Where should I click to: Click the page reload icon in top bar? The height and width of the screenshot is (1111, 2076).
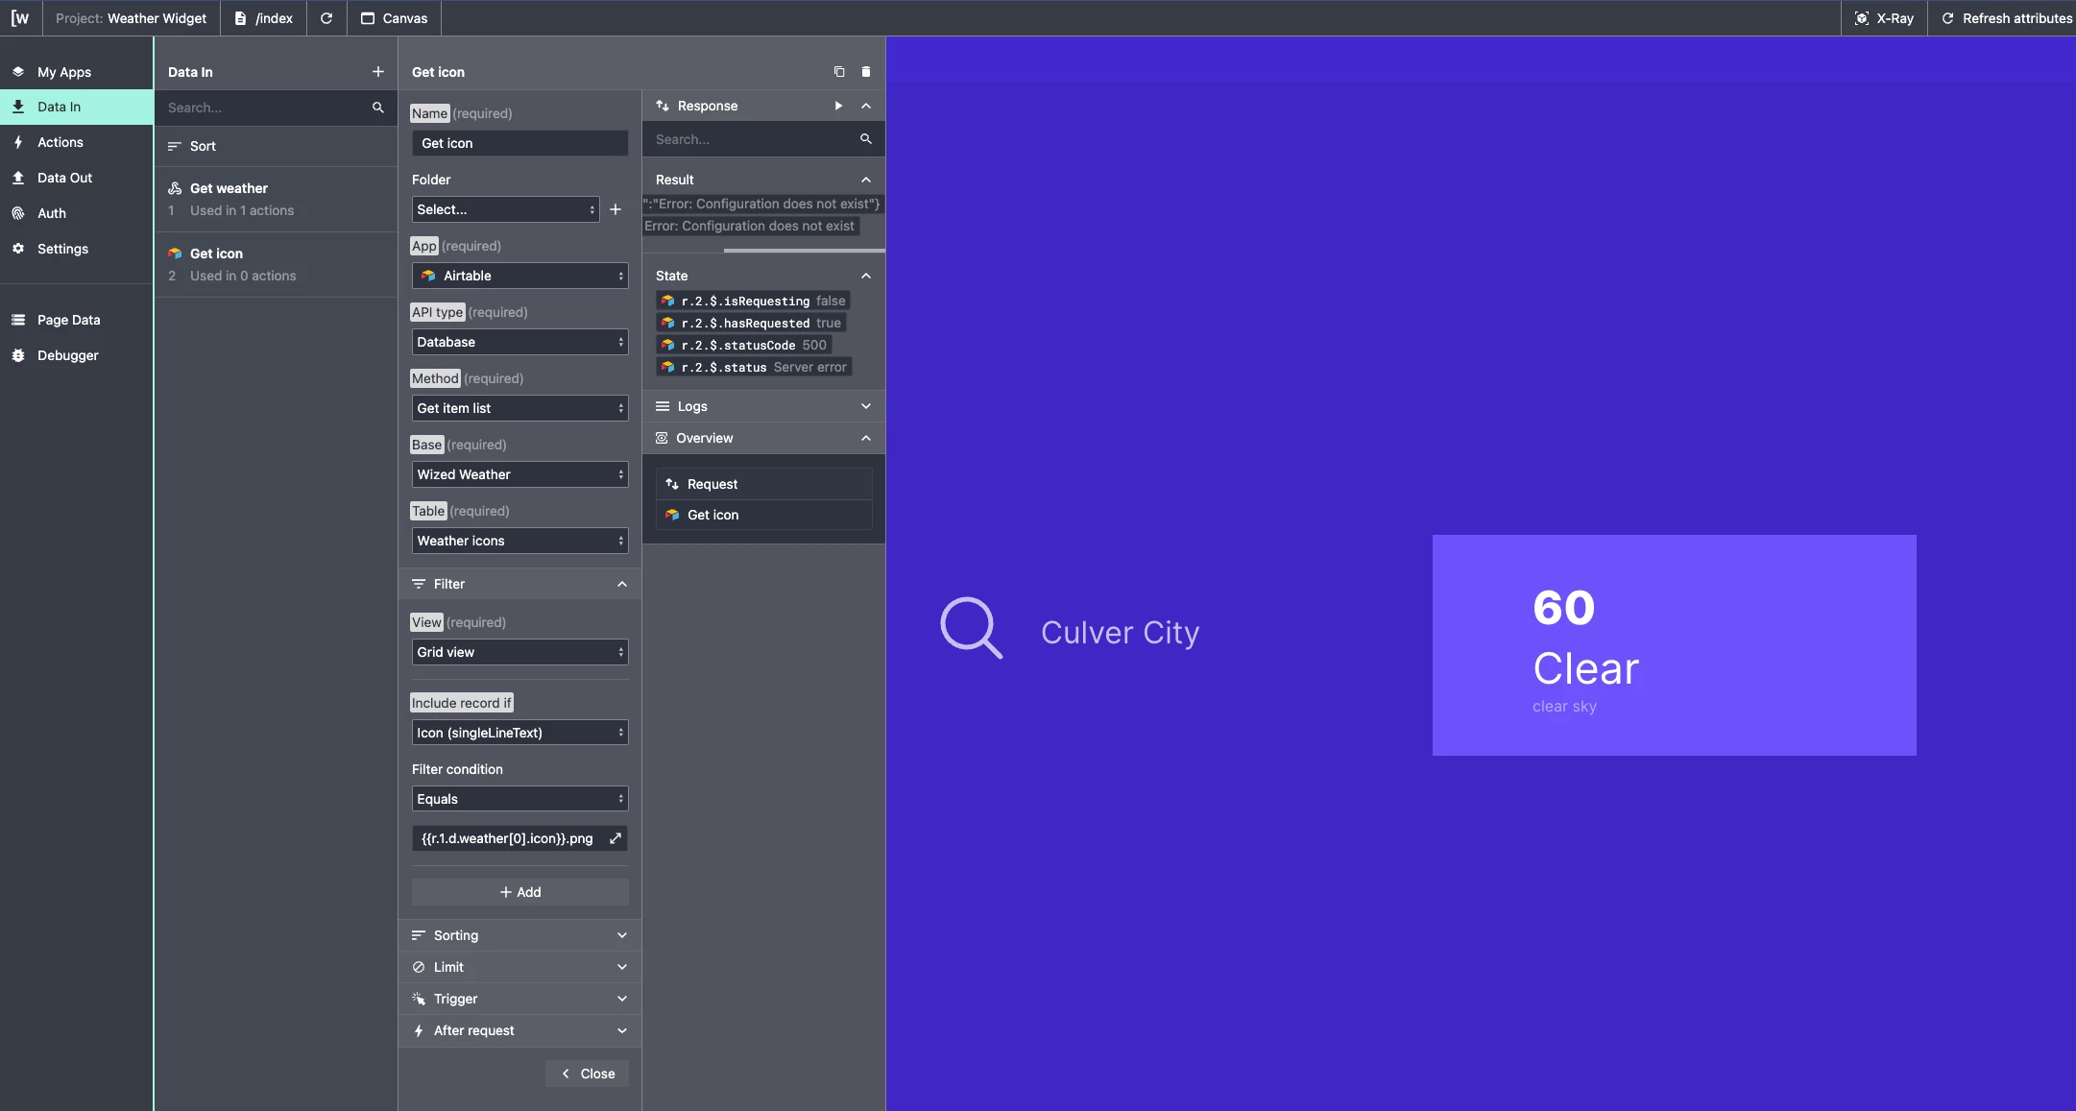coord(326,18)
